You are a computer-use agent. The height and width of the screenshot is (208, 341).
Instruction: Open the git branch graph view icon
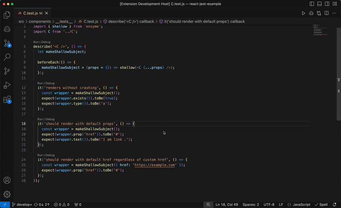[x=7, y=71]
